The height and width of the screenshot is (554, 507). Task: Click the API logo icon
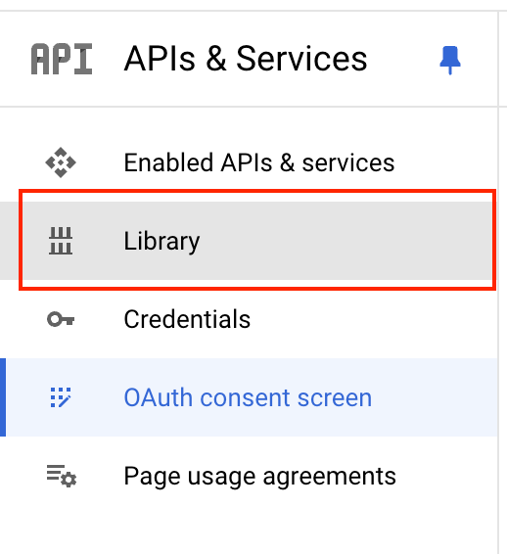(x=62, y=59)
